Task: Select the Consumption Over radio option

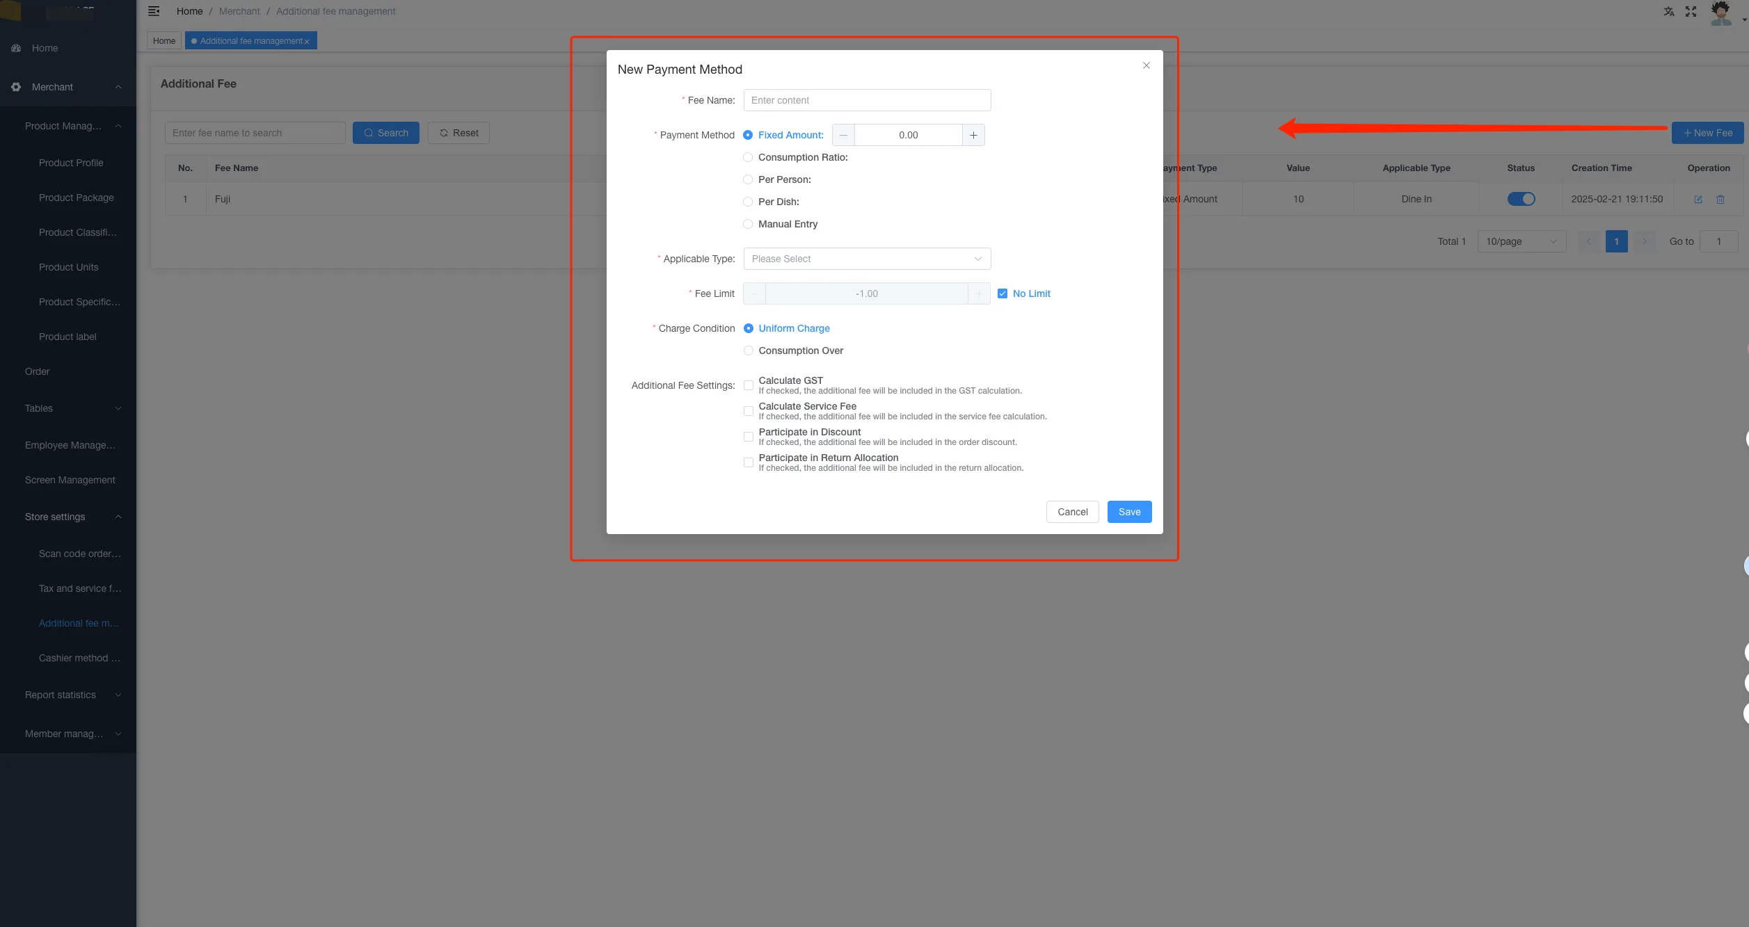Action: coord(749,350)
